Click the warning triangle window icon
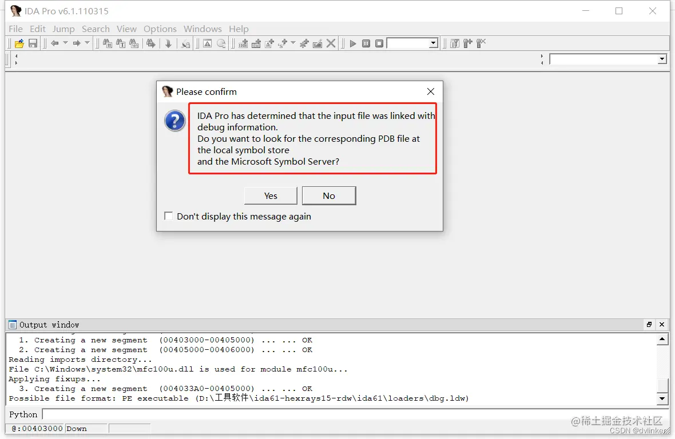 click(208, 43)
